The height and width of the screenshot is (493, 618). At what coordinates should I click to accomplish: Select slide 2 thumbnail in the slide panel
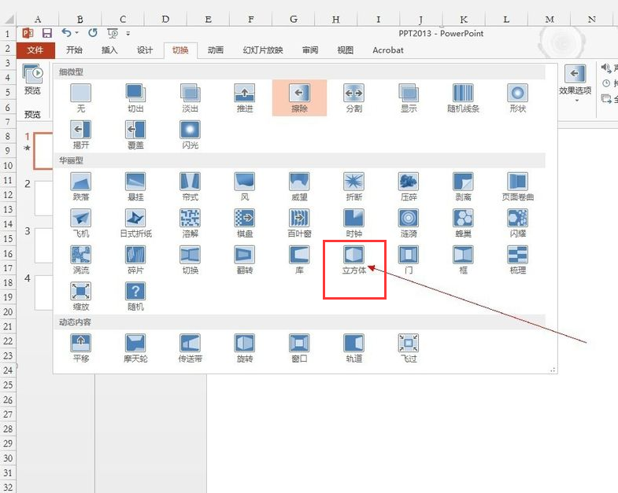[x=43, y=197]
